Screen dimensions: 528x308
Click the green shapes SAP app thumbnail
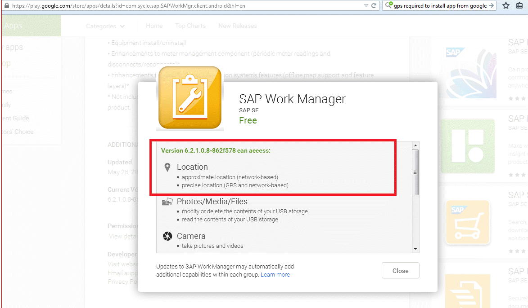467,146
